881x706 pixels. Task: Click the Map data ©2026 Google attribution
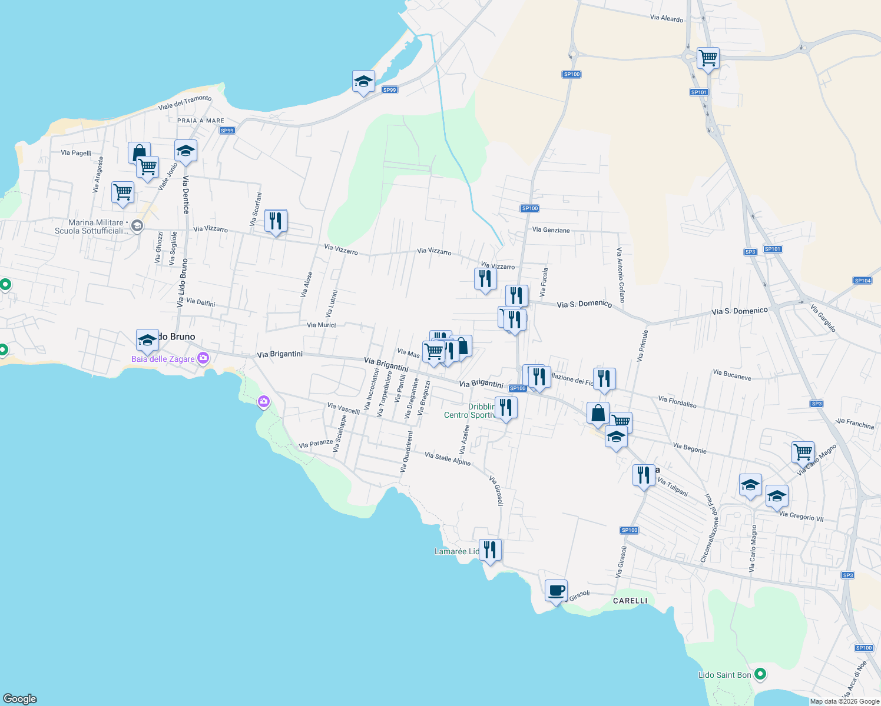844,701
